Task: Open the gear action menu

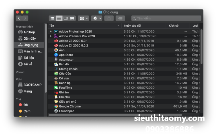Action: 97,18
